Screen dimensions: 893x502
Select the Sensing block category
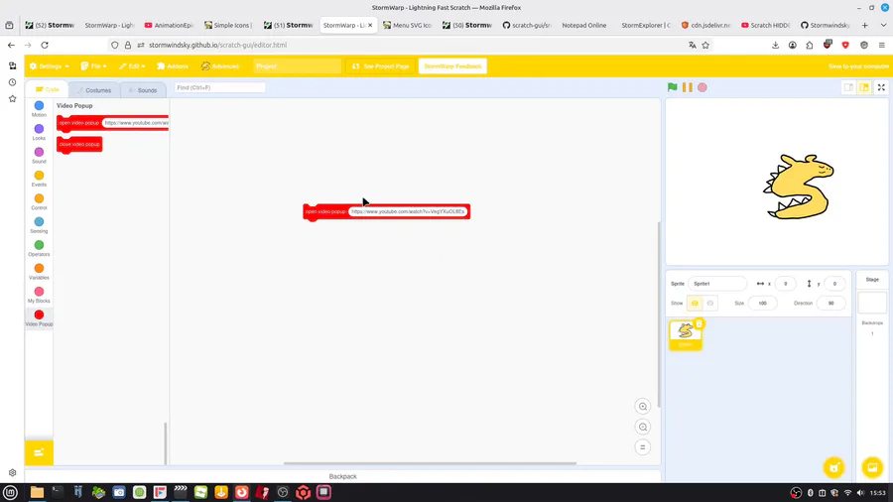[x=39, y=226]
